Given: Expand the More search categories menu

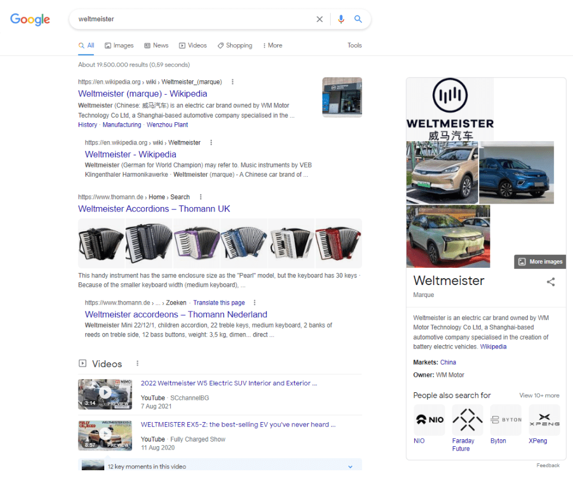Looking at the screenshot, I should 272,45.
